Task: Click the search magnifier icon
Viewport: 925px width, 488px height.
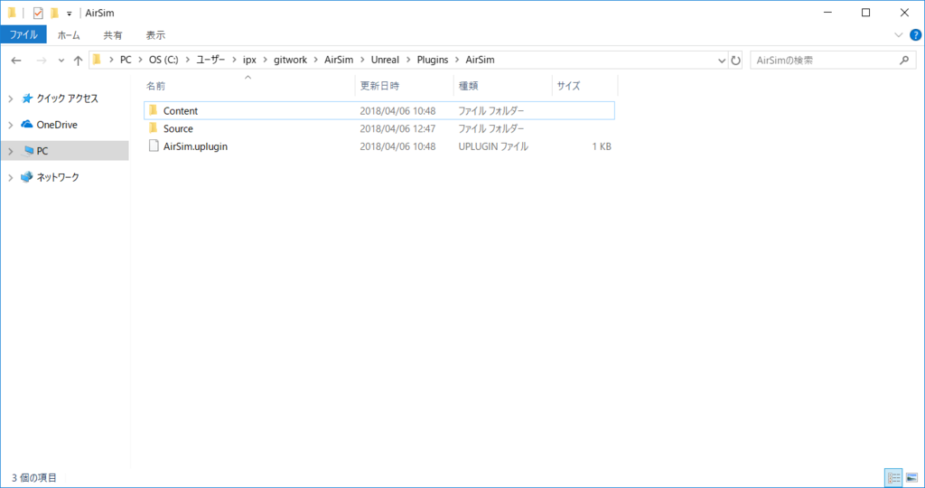Action: tap(904, 61)
